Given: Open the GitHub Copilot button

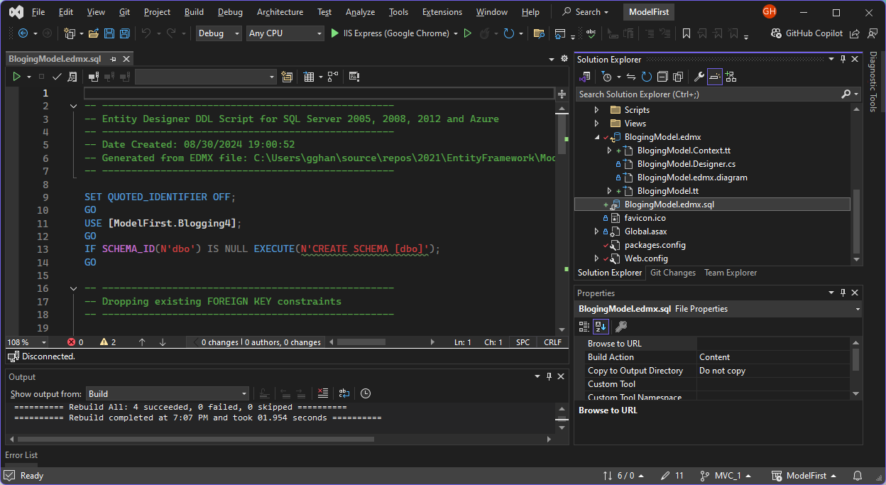Looking at the screenshot, I should 806,33.
